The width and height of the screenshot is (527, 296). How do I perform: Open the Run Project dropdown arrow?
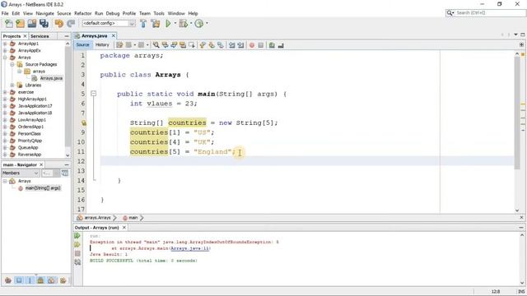(175, 23)
